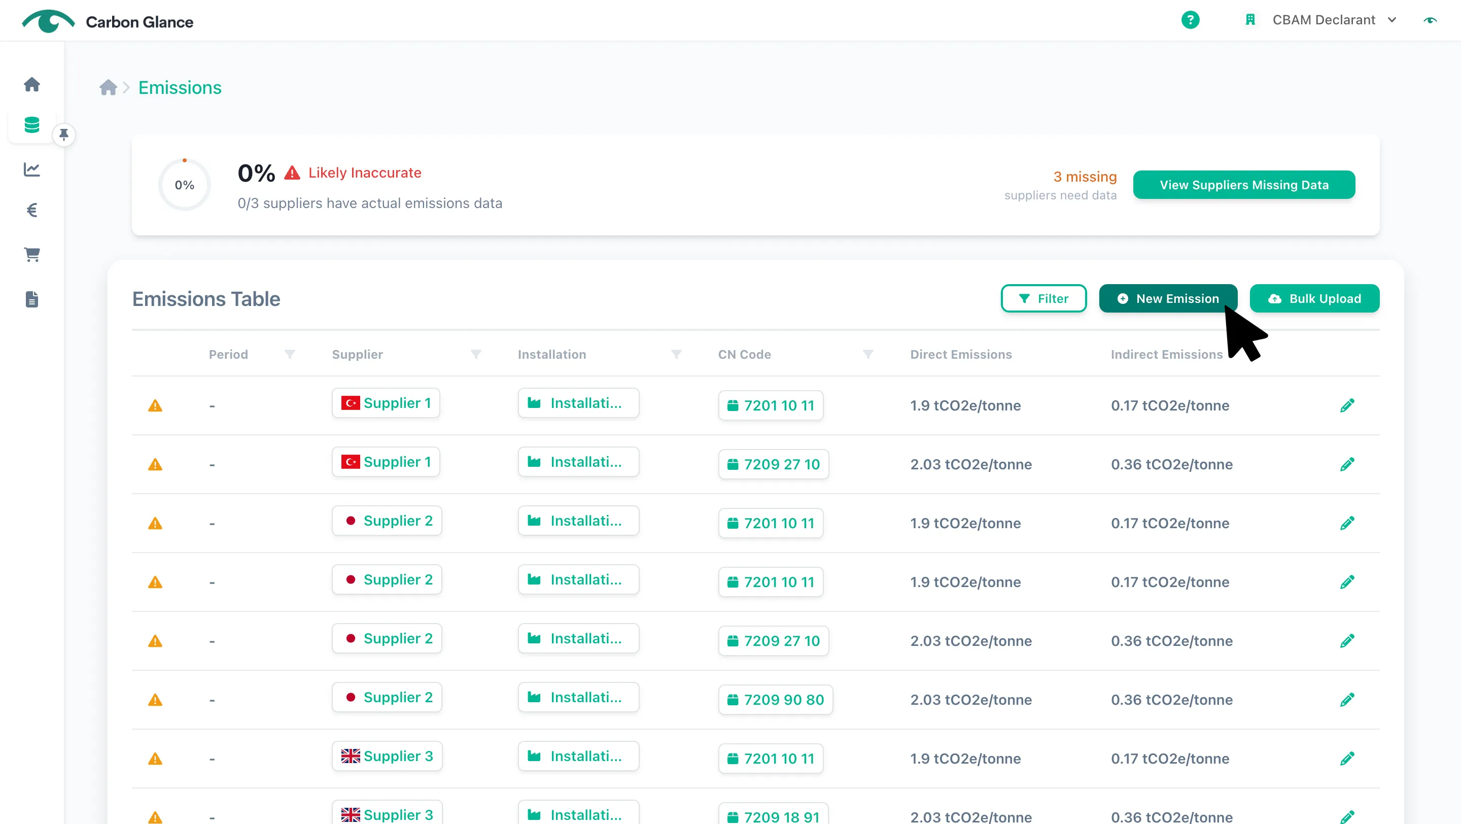The height and width of the screenshot is (824, 1461).
Task: Edit the Supplier 2 7209 27 10 row
Action: pos(1347,641)
